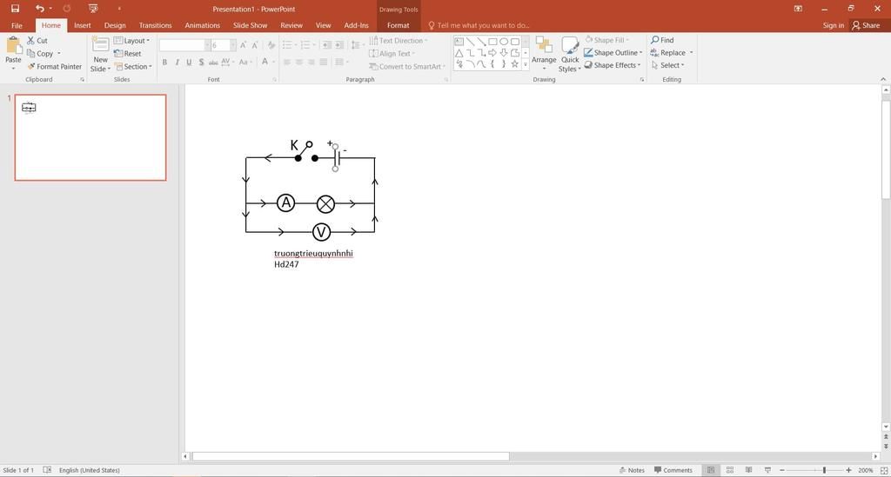Open the Arrange menu
The width and height of the screenshot is (891, 477).
(544, 55)
